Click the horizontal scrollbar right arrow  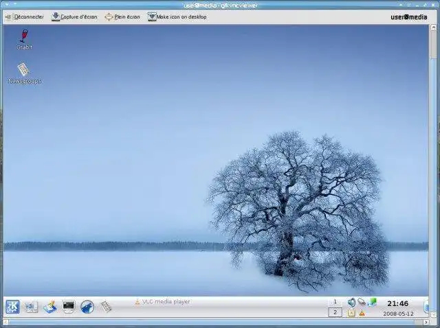point(426,322)
